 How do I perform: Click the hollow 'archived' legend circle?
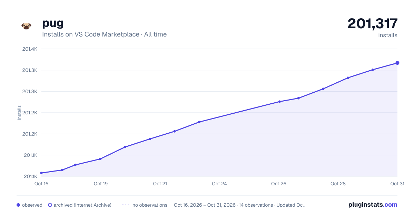(50, 205)
